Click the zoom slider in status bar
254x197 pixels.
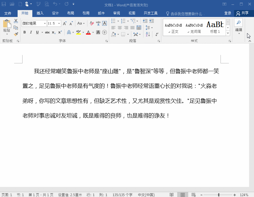[x=218, y=195]
